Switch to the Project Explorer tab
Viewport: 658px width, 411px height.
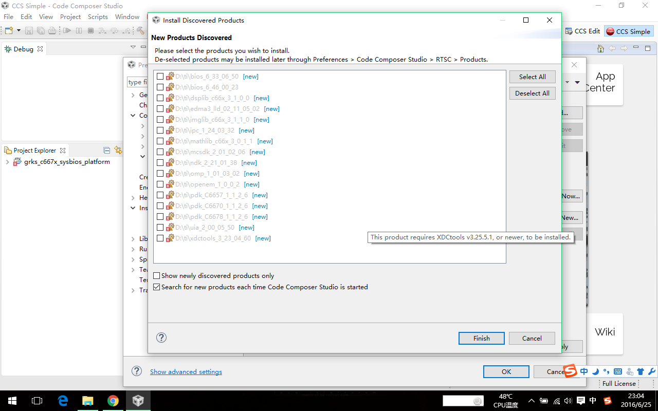coord(34,151)
